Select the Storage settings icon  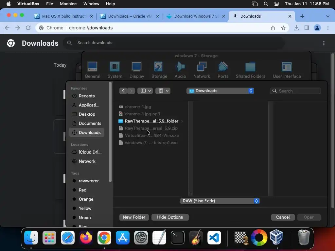coord(159,70)
